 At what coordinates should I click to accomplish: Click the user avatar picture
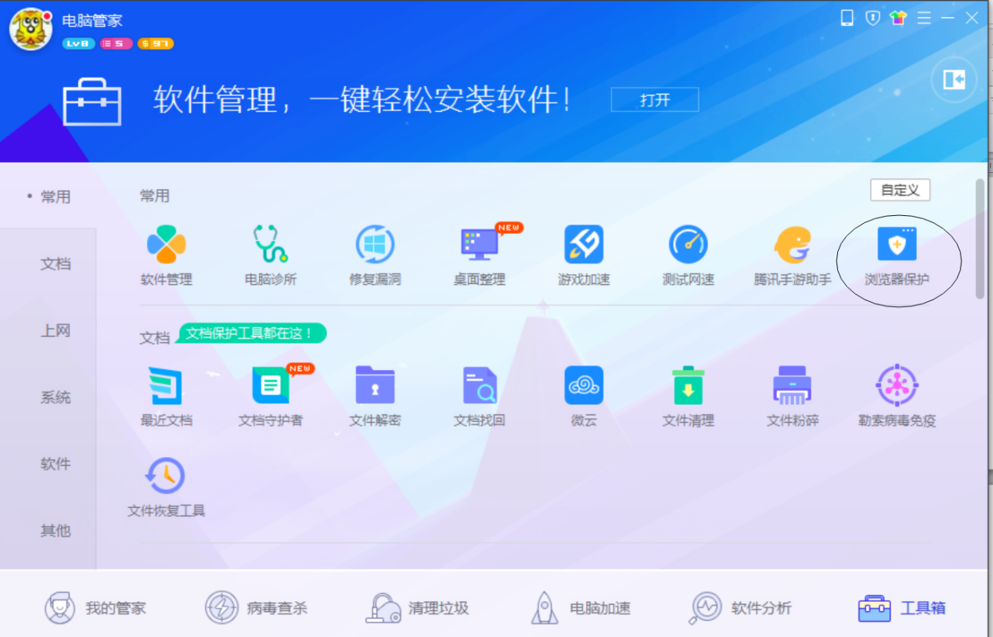click(x=31, y=30)
